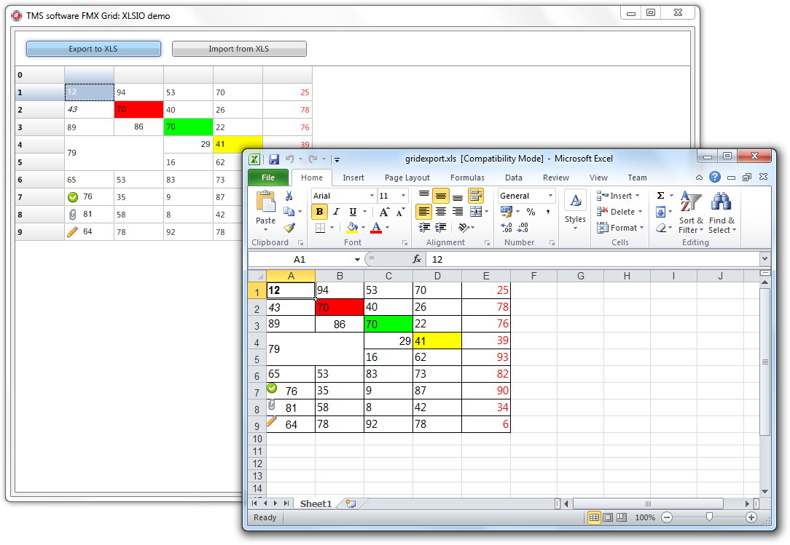Open the Format dropdown in Cells group
Screen dimensions: 790x545
(x=620, y=228)
